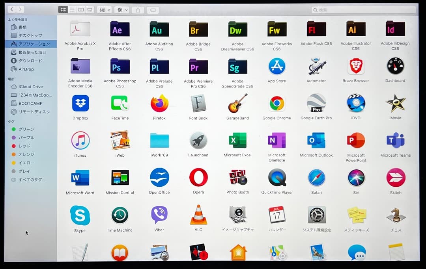Start the Skype application

80,215
